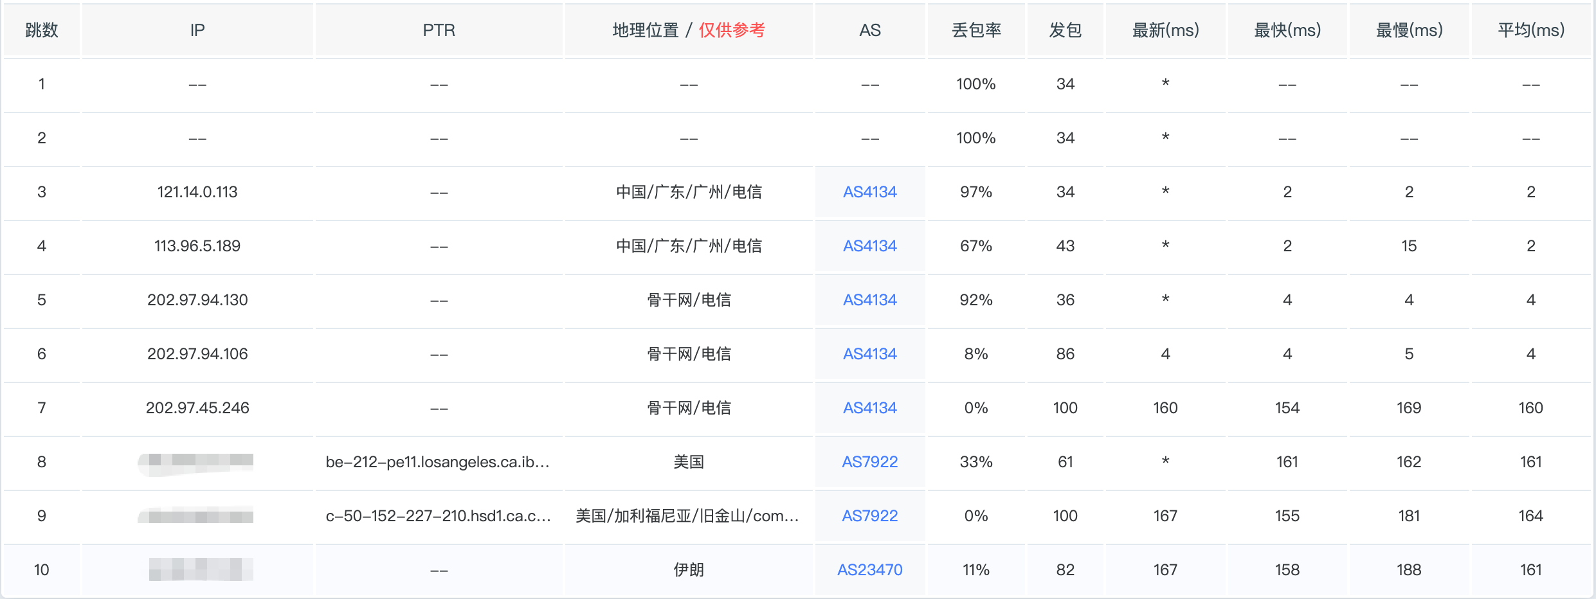
Task: Click the red 仅供参考 text in the header
Action: tap(732, 30)
